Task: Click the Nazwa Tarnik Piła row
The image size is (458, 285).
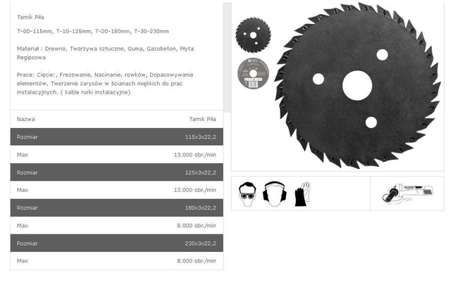Action: click(116, 119)
